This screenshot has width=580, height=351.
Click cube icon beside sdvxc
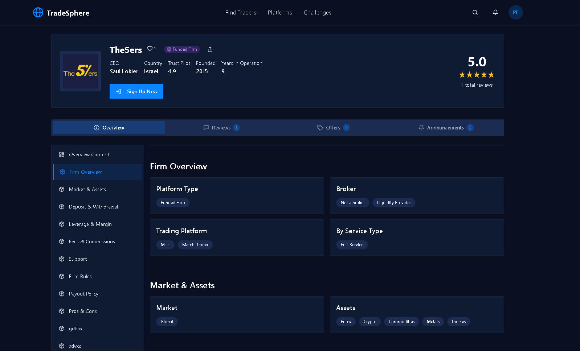tap(62, 346)
